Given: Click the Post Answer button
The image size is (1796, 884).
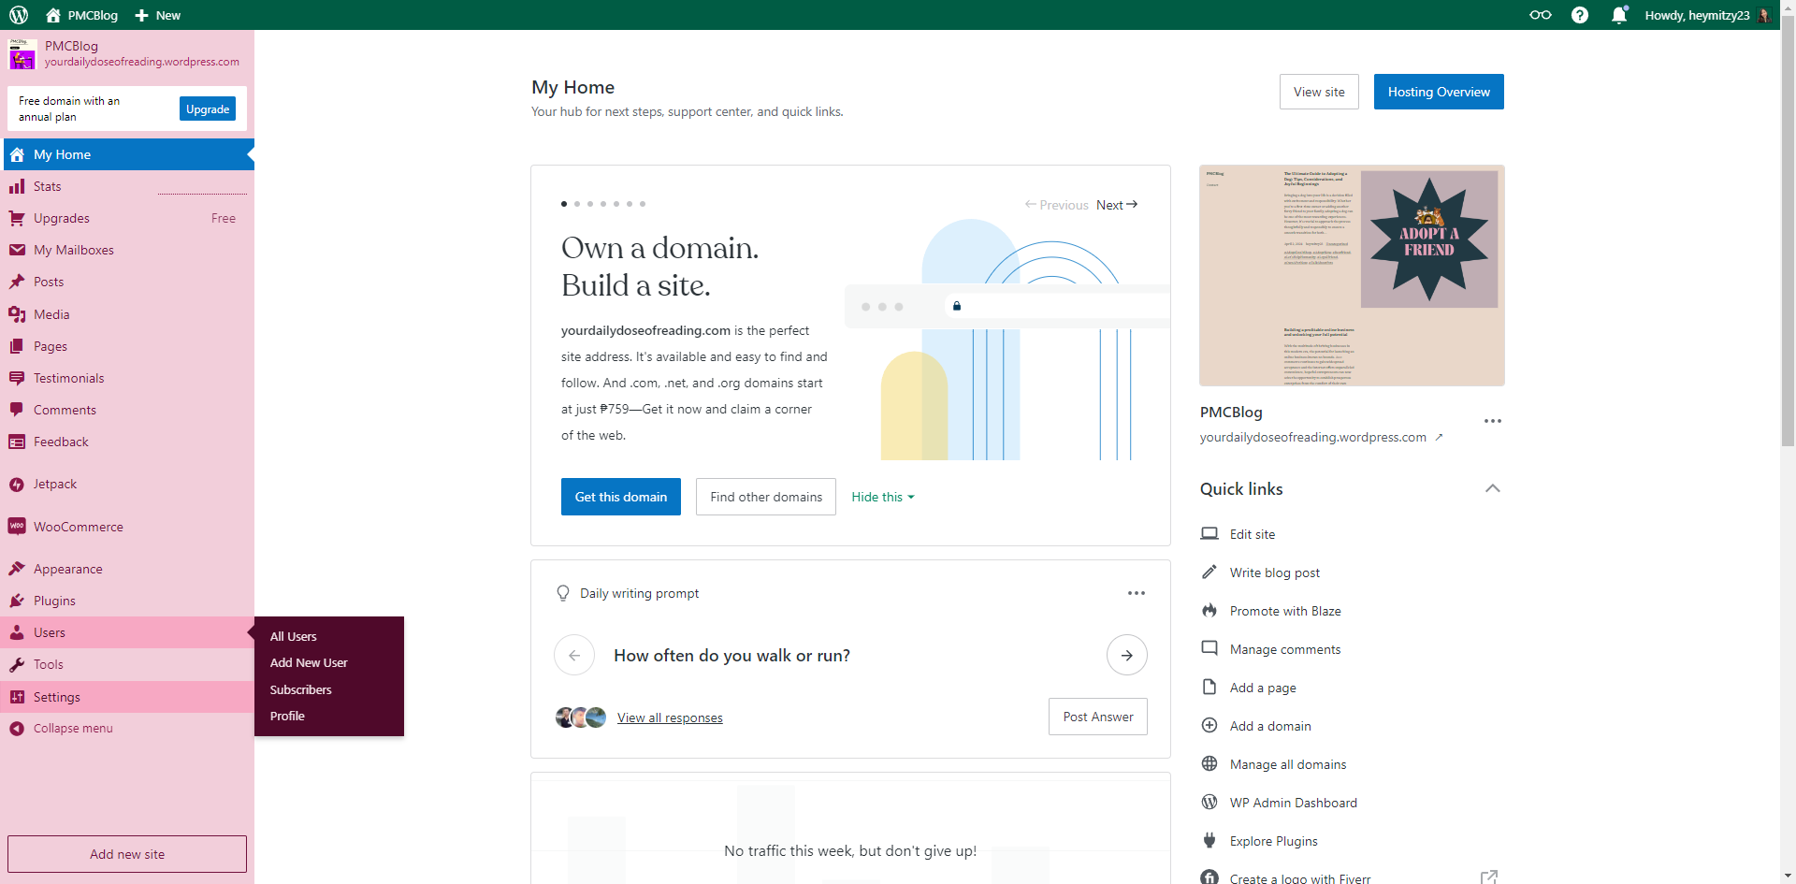Looking at the screenshot, I should click(1098, 717).
